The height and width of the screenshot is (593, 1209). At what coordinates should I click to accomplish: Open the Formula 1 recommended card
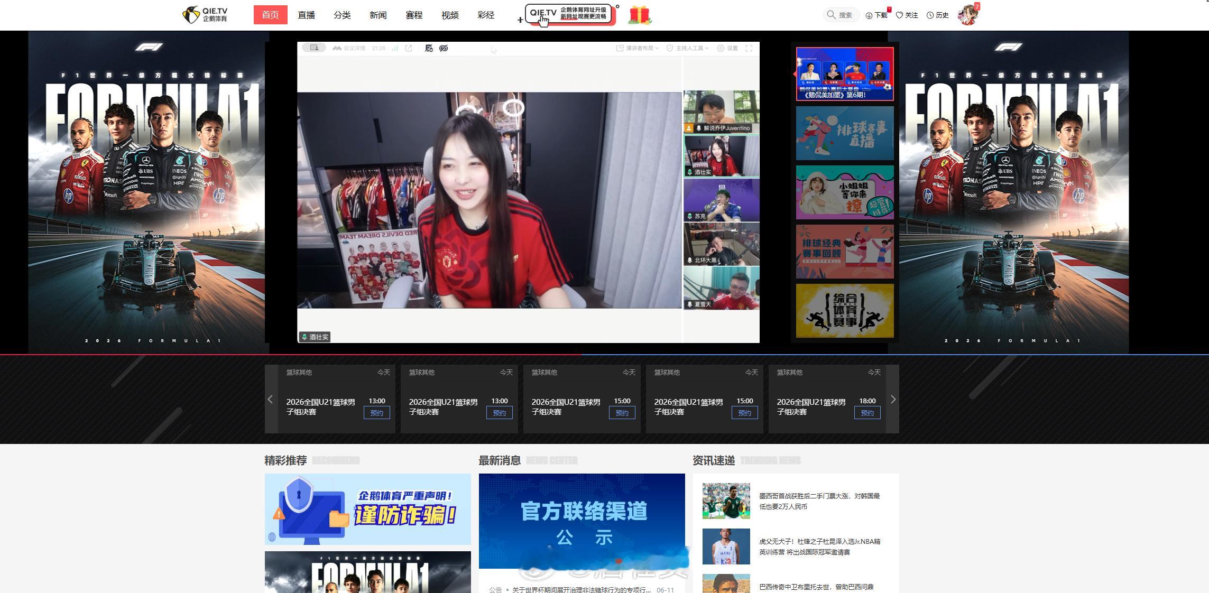(x=367, y=572)
